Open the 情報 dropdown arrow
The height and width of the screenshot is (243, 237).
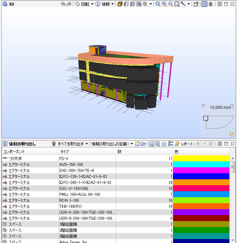pos(113,4)
